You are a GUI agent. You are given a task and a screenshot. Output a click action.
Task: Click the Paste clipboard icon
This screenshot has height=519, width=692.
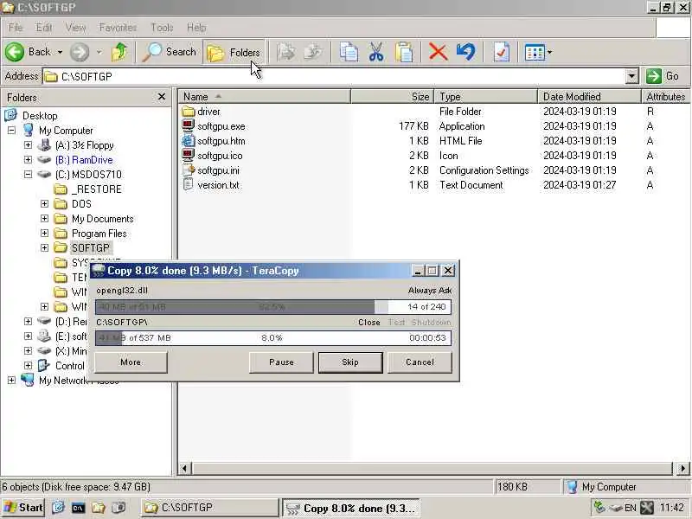coord(404,52)
